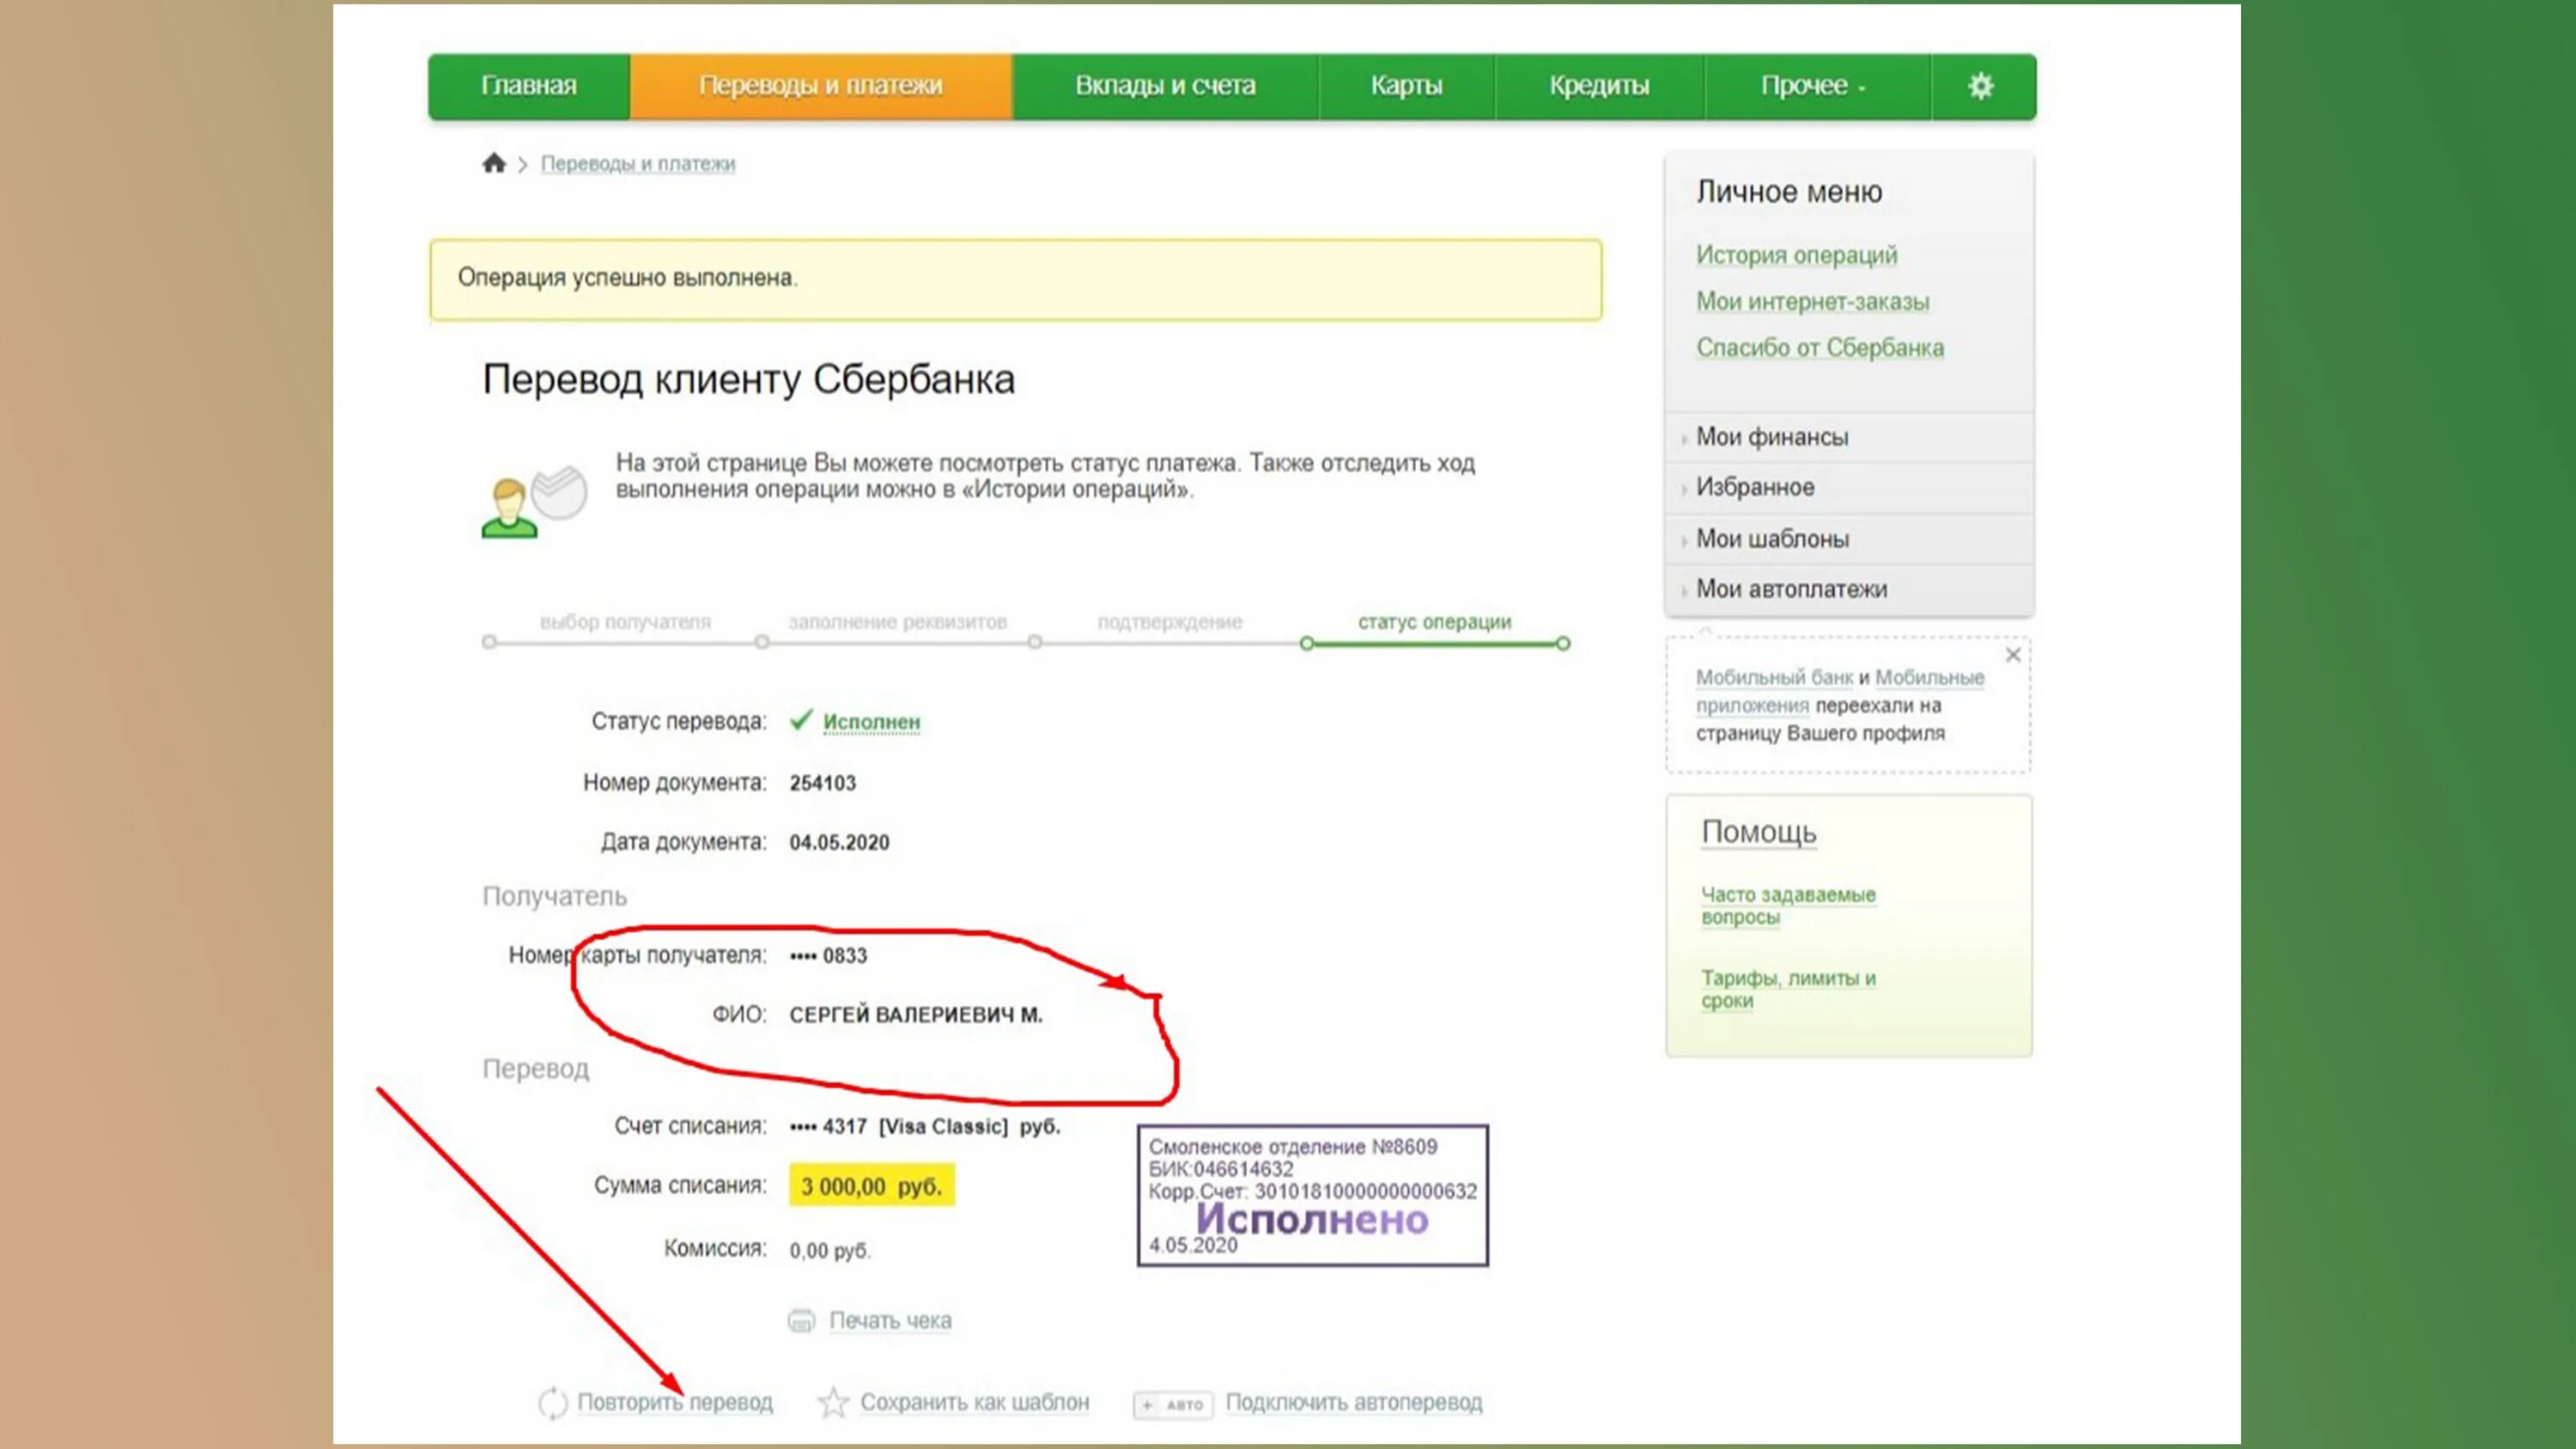The image size is (2576, 1449).
Task: Open История операций from personal menu
Action: pos(1794,253)
